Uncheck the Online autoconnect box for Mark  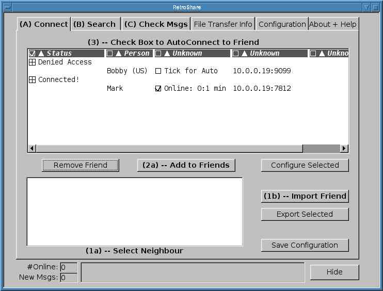(158, 89)
